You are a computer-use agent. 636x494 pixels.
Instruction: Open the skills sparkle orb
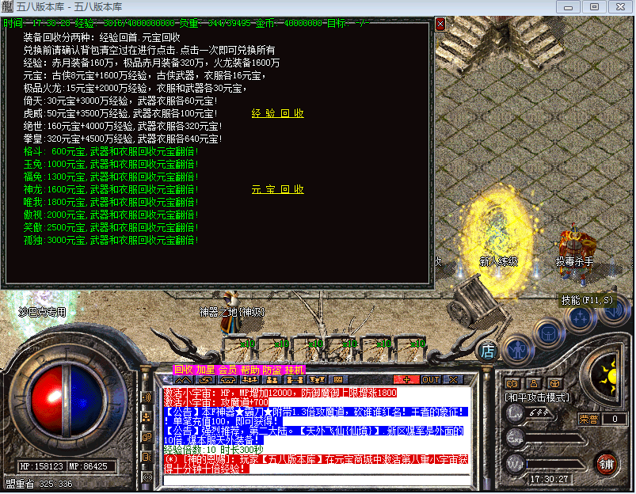pos(581,317)
